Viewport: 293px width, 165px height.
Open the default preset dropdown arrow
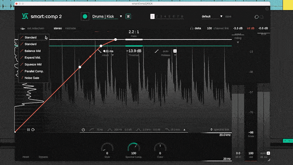221,16
